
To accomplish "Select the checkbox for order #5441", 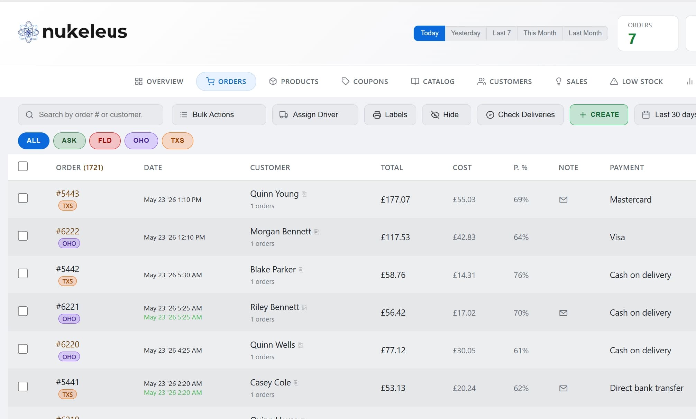I will tap(23, 387).
